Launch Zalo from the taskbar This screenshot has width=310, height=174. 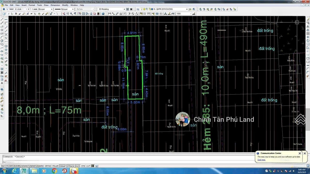74,171
